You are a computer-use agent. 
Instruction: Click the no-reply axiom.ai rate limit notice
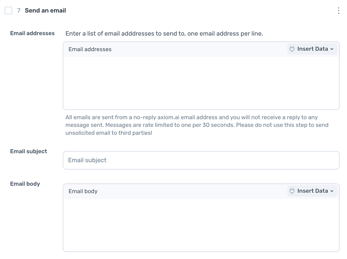coord(197,125)
